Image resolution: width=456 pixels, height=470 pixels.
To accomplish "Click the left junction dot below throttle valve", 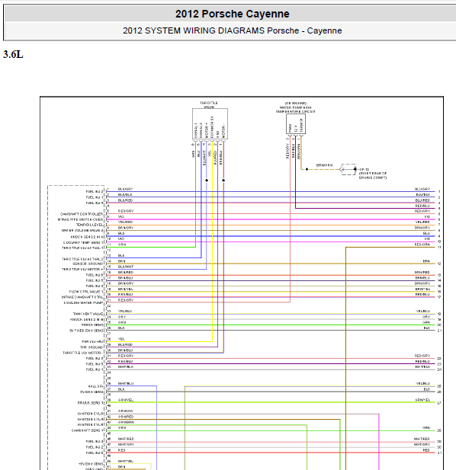I will point(207,180).
